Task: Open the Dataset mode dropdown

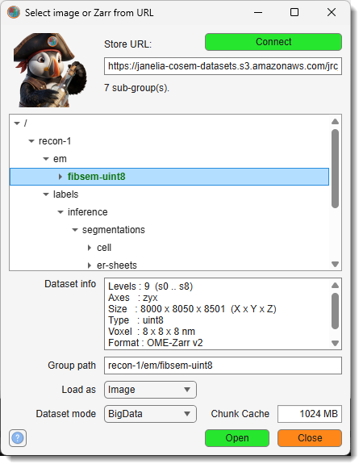Action: [x=150, y=414]
